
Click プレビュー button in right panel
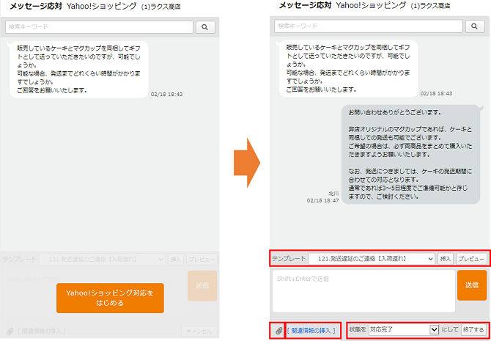click(x=471, y=259)
